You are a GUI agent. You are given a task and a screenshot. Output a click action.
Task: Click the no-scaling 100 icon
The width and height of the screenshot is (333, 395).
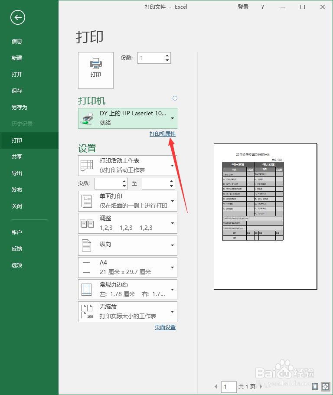click(x=87, y=312)
